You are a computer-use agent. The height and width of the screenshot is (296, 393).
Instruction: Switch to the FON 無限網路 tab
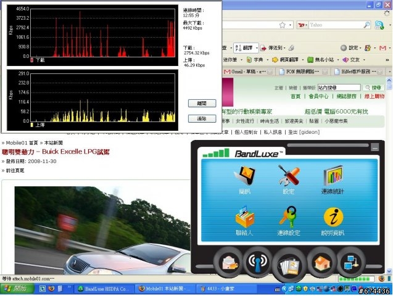pos(304,72)
